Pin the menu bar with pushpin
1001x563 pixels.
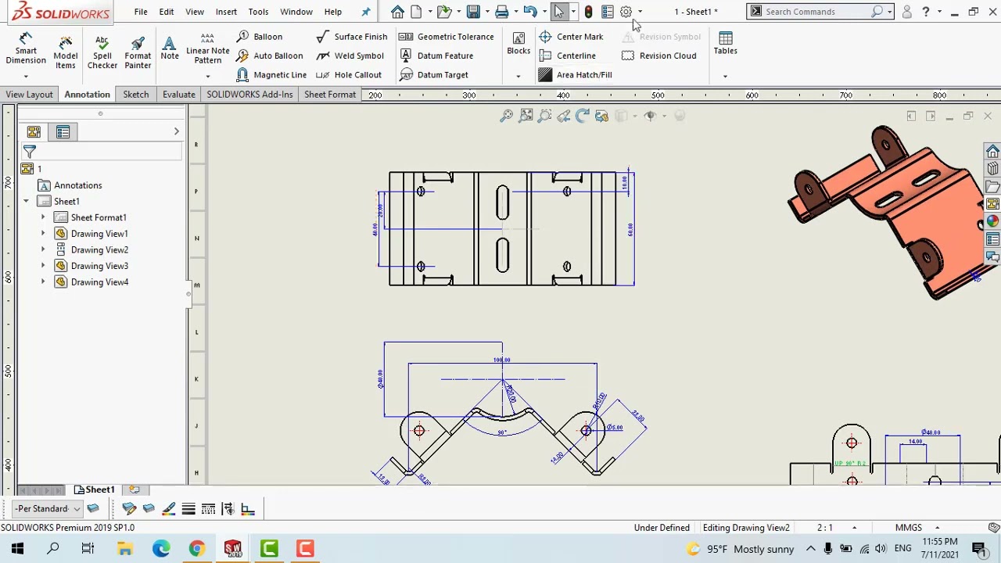pyautogui.click(x=365, y=12)
